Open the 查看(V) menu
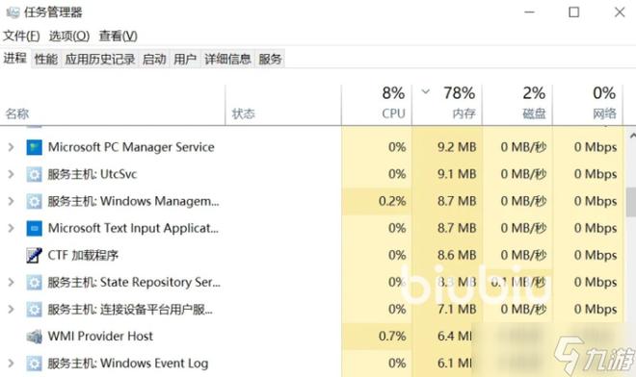Screen dimensions: 636x377 [118, 36]
